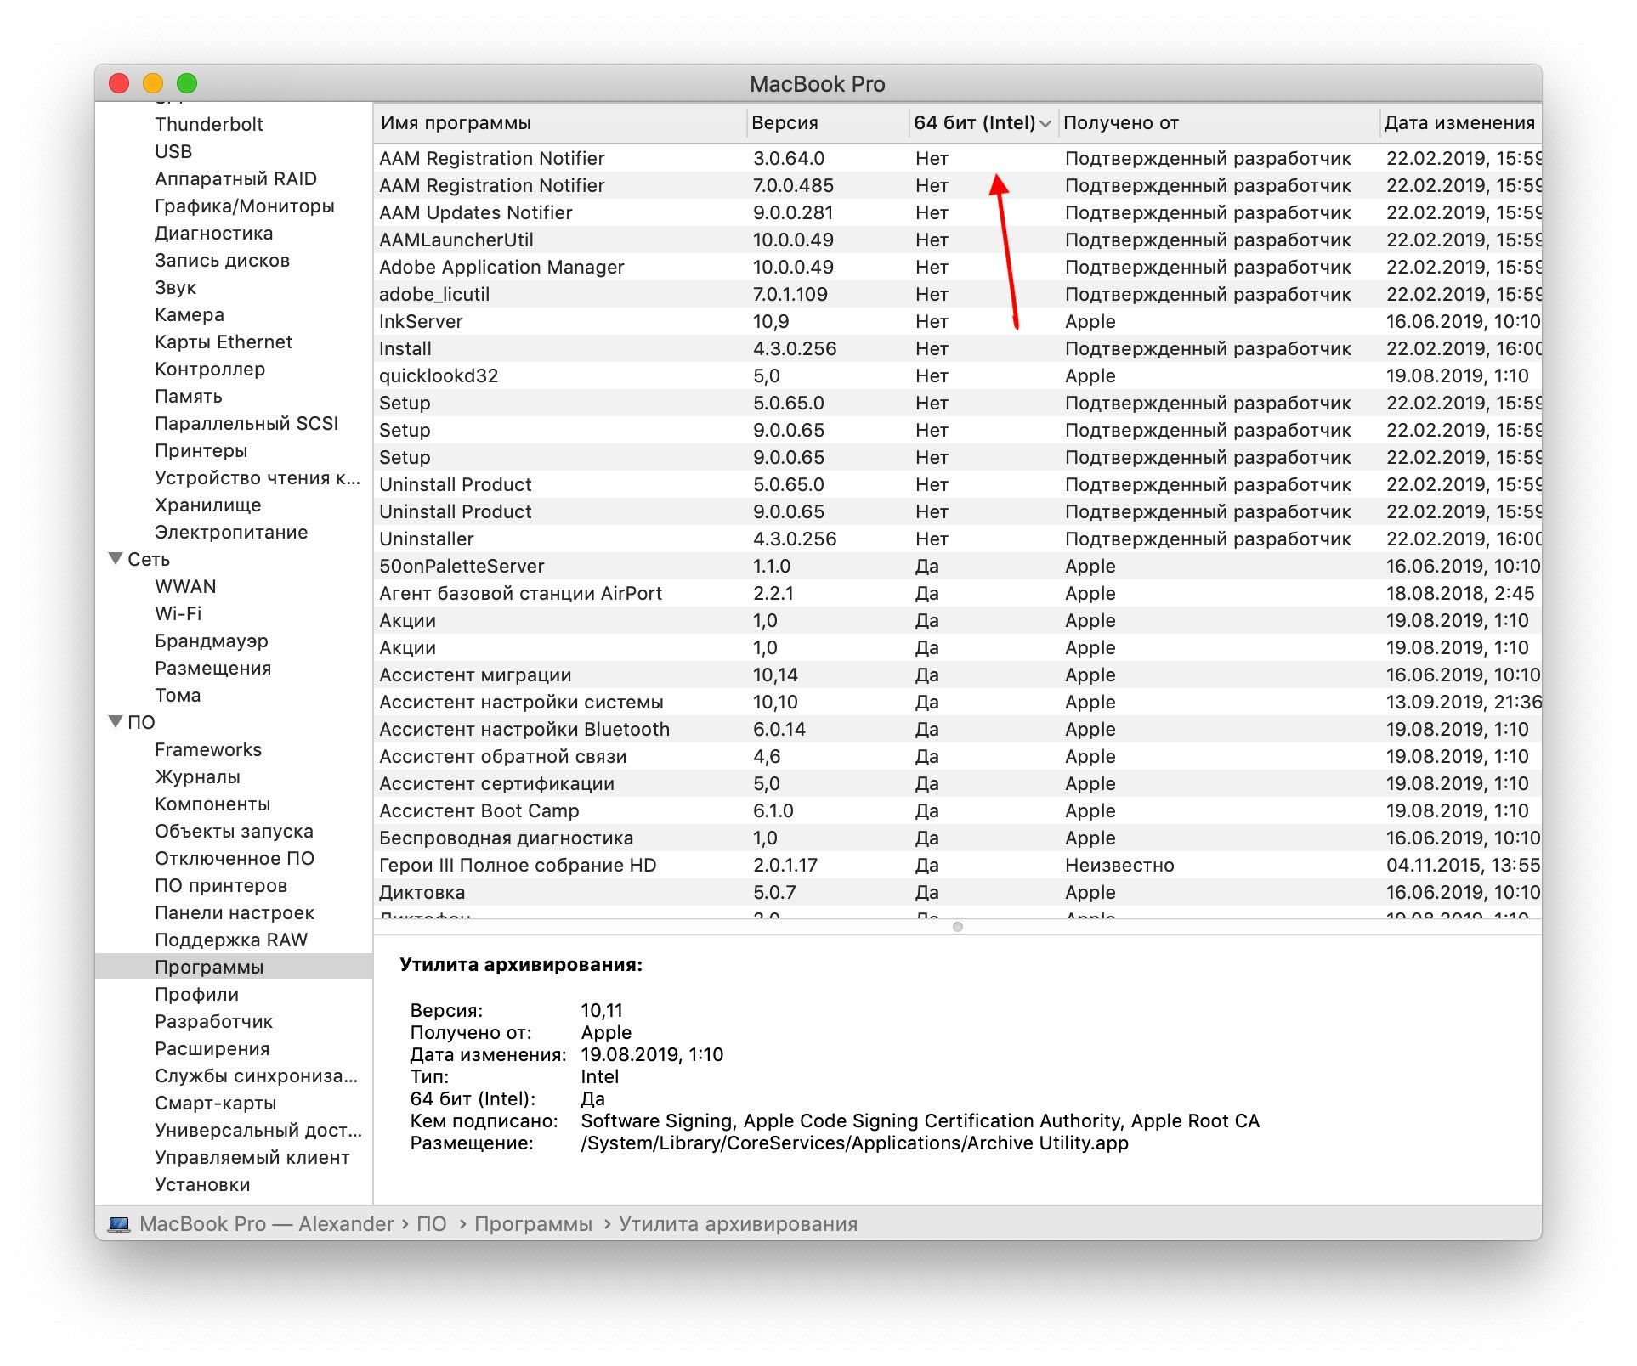Select Профили in the sidebar
Screen dimensions: 1637x1366
196,994
